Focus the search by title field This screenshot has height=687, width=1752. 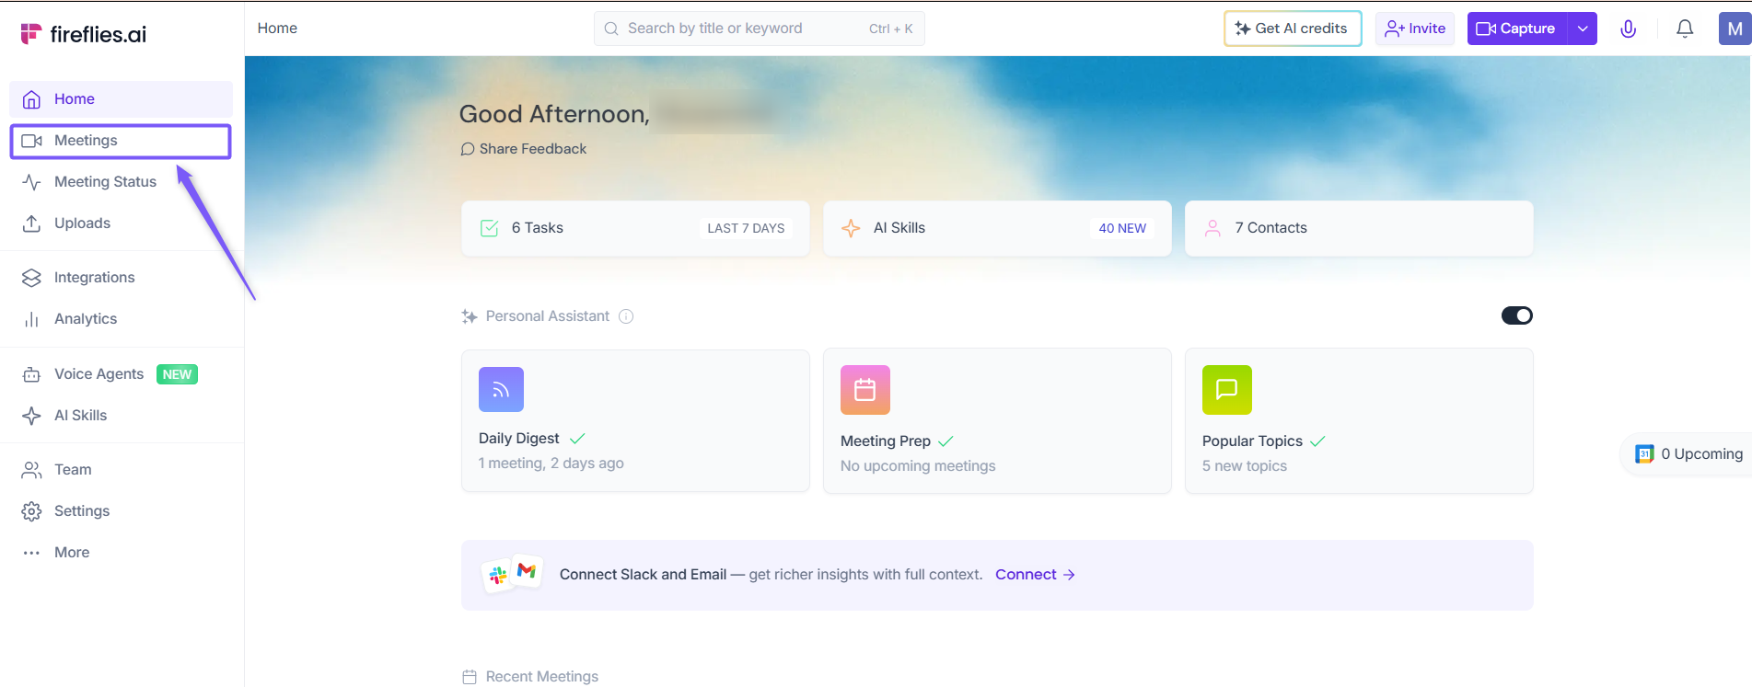click(x=759, y=29)
